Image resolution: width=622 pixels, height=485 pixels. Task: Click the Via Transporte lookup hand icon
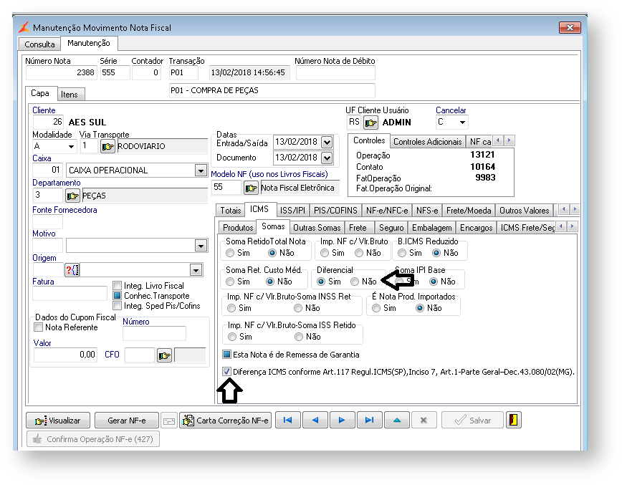[x=107, y=147]
